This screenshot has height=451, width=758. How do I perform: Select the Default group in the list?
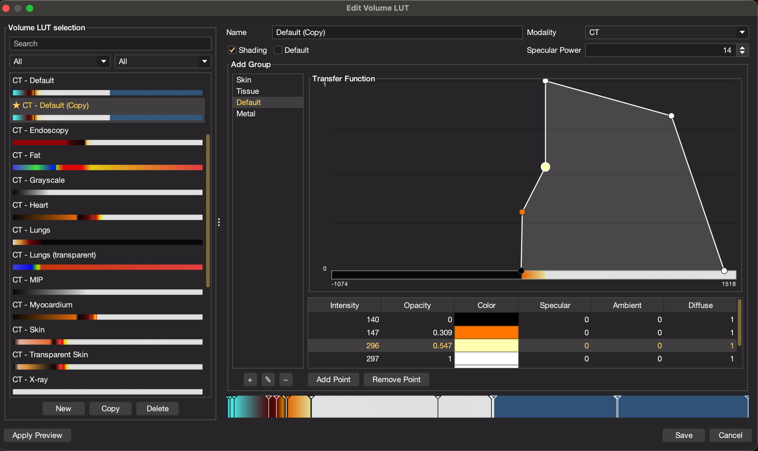tap(268, 102)
